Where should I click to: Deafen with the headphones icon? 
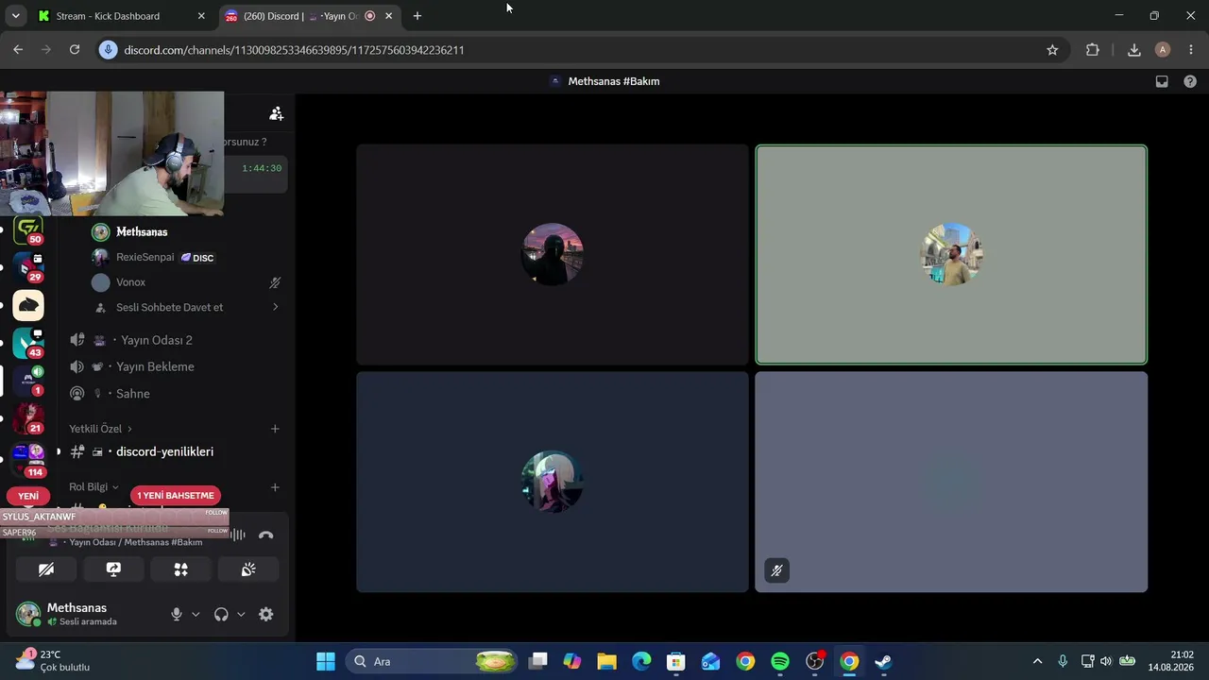click(221, 614)
